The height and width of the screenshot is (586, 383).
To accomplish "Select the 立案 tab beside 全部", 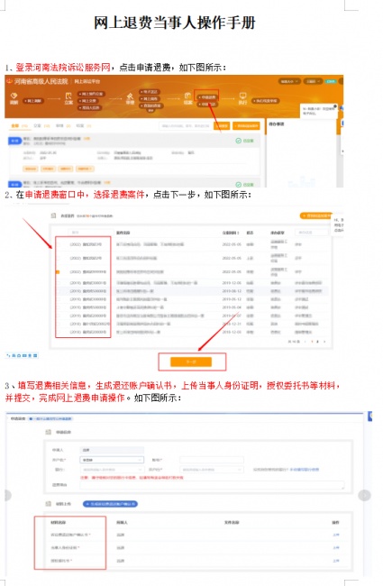I will click(37, 126).
